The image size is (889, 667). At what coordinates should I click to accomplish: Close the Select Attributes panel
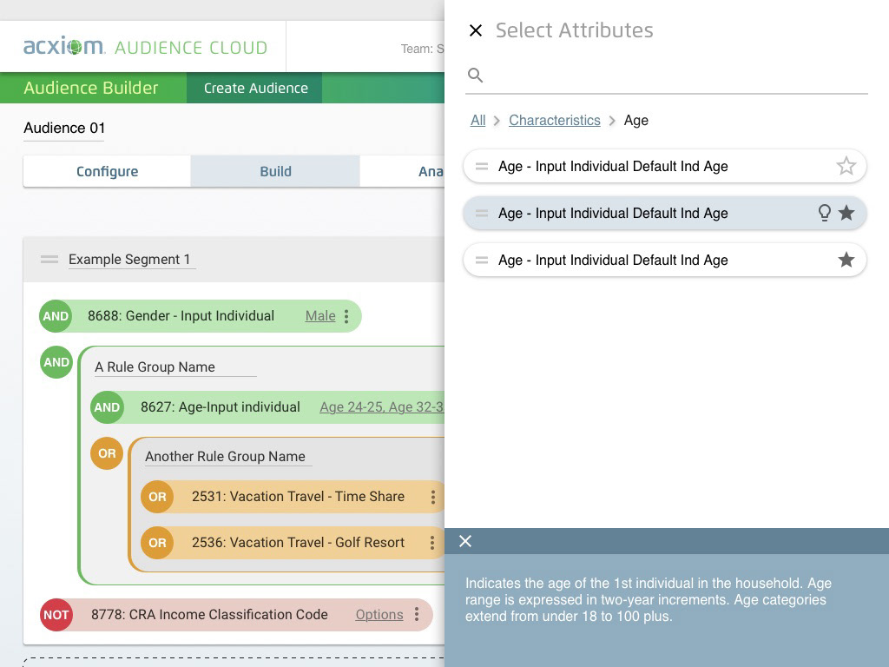point(475,31)
